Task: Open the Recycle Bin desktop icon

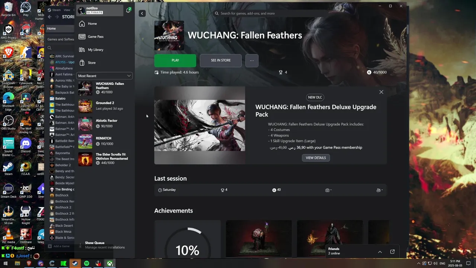Action: (8, 10)
